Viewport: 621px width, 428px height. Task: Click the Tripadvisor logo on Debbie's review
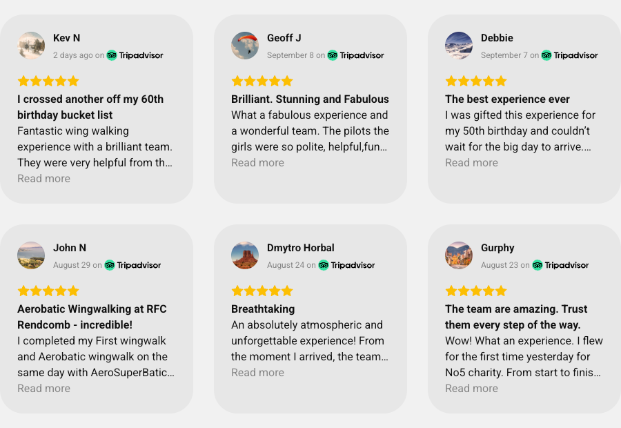coord(570,55)
